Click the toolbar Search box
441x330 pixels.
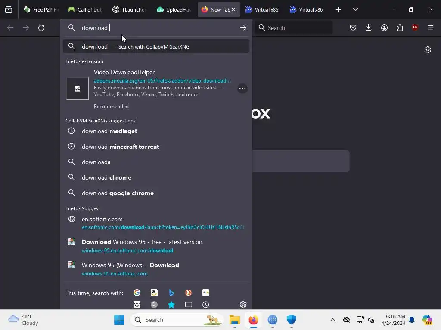tap(294, 28)
